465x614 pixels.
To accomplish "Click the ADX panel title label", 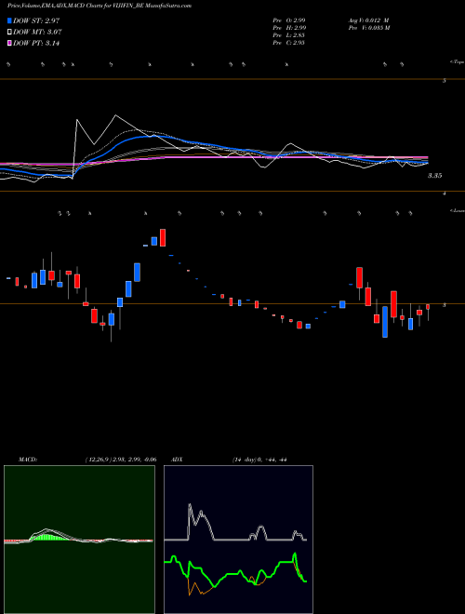I will (177, 460).
